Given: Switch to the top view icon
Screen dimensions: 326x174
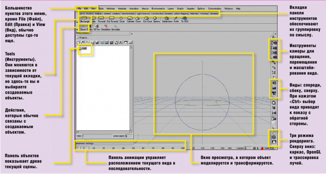Looking at the screenshot, I should pyautogui.click(x=274, y=93).
